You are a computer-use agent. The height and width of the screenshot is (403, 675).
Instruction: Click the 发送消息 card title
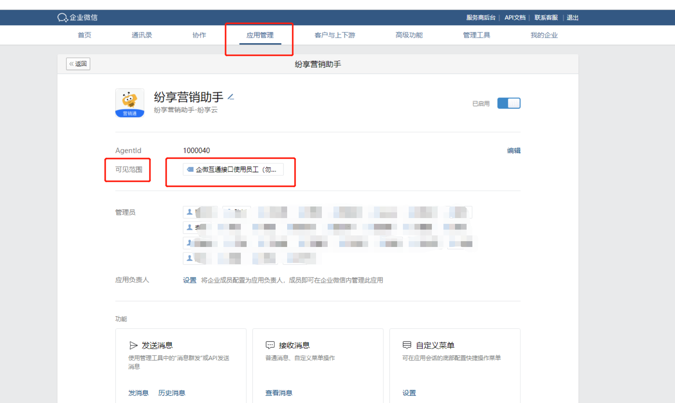point(157,345)
